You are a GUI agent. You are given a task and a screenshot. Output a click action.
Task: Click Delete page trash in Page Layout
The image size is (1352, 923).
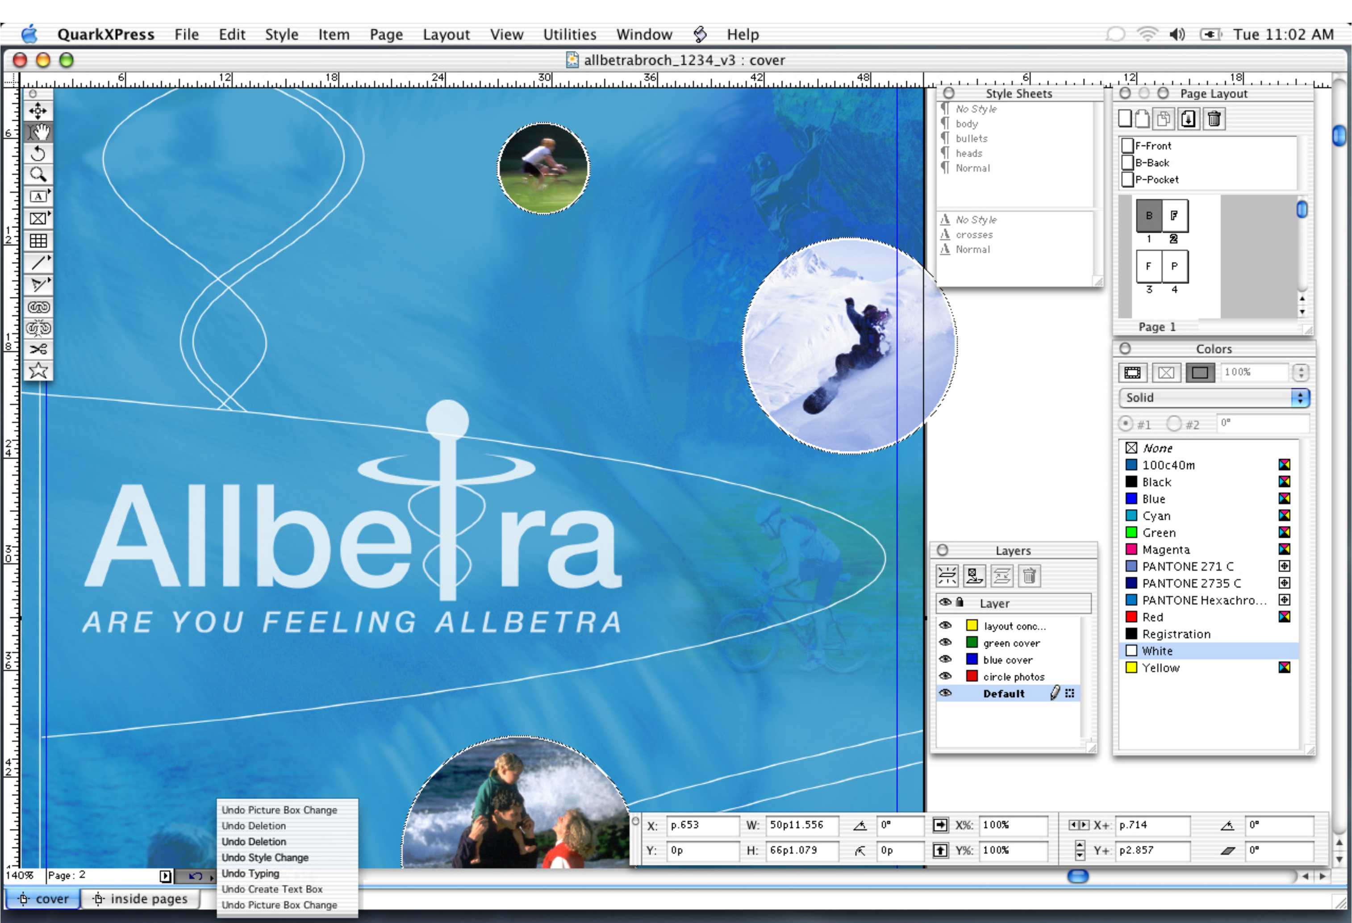pos(1214,119)
